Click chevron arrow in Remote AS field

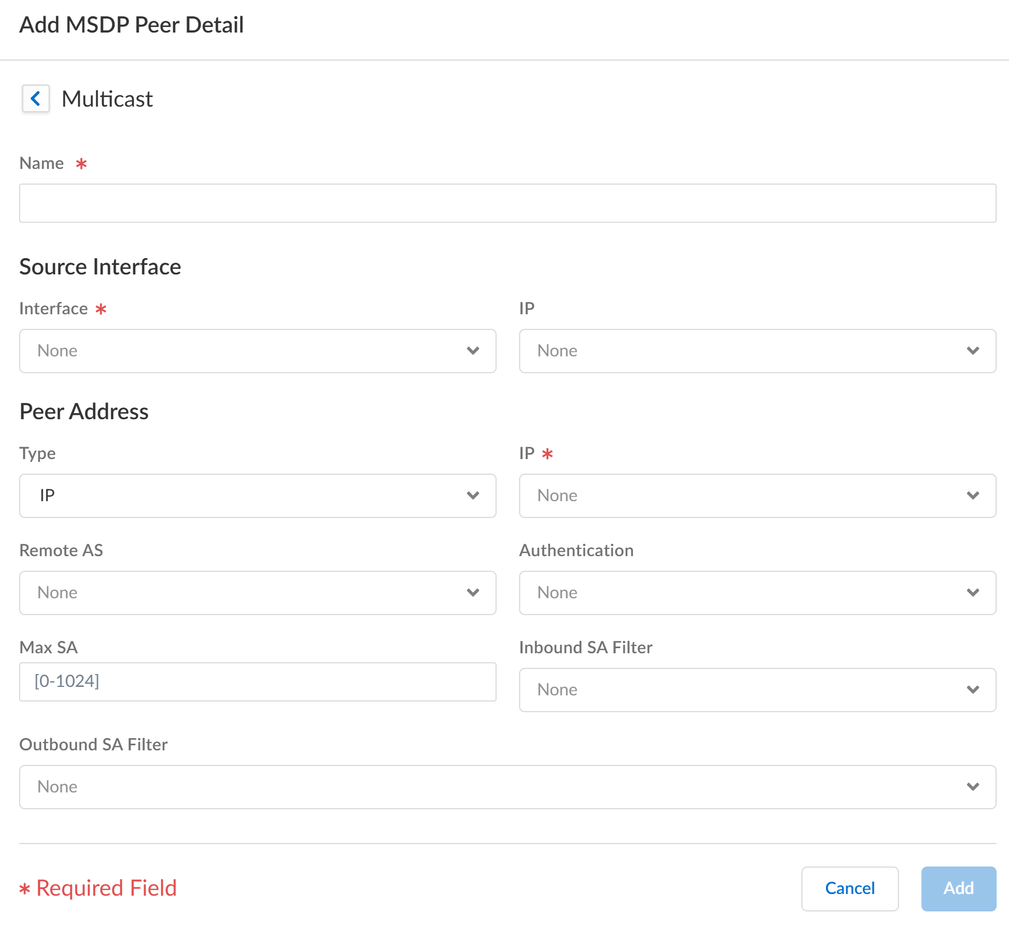[x=473, y=593]
